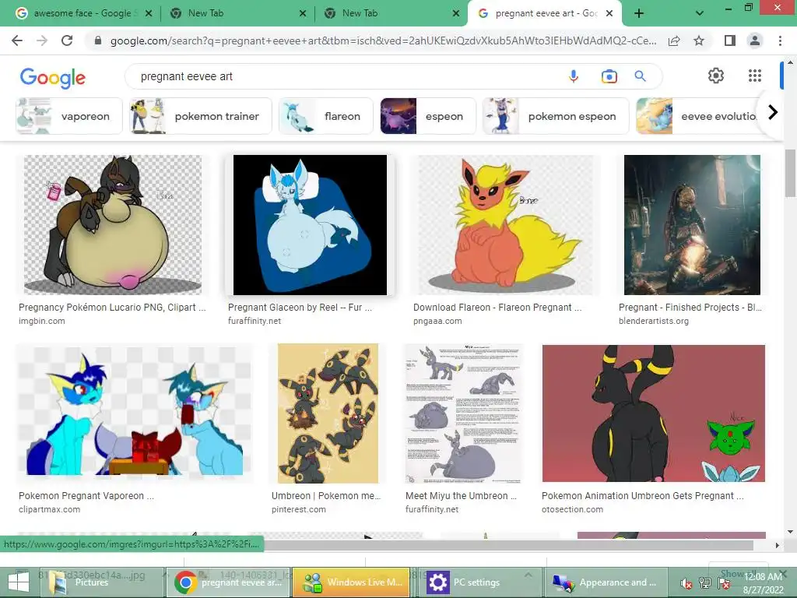The width and height of the screenshot is (797, 598).
Task: Open the tab search dropdown arrow
Action: click(700, 14)
